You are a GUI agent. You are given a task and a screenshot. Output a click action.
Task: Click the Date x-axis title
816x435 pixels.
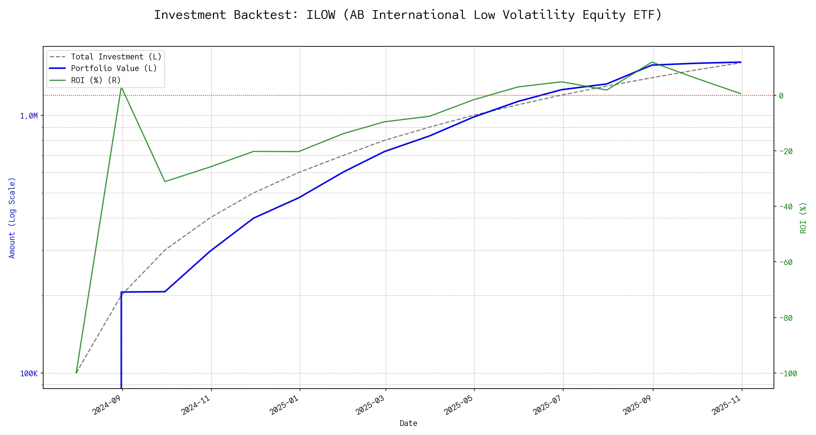[408, 423]
